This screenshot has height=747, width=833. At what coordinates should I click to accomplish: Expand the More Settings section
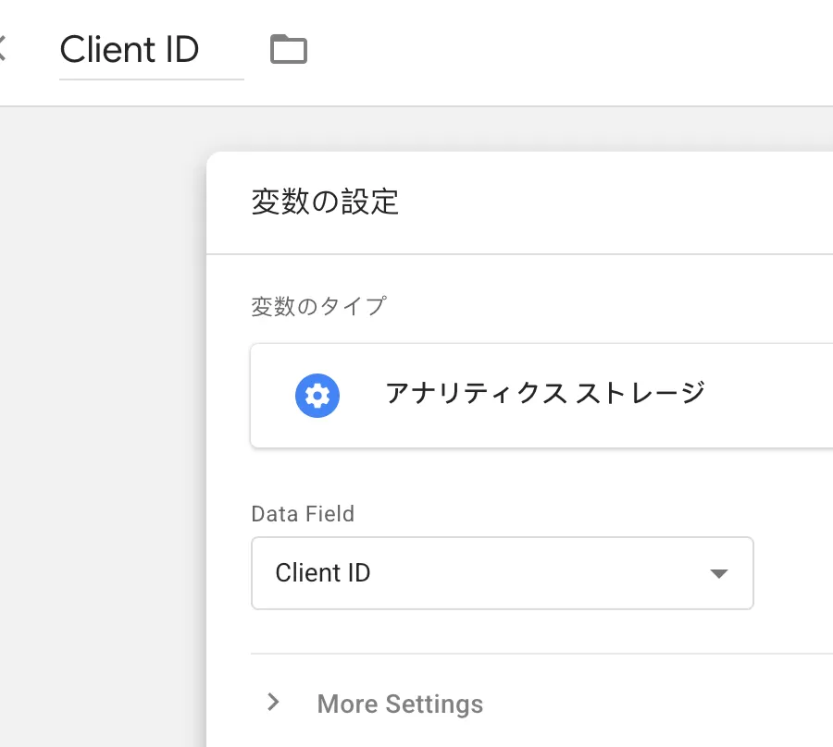click(x=374, y=704)
